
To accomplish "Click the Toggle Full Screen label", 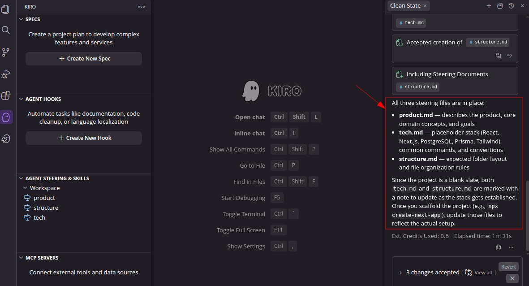I will coord(241,230).
